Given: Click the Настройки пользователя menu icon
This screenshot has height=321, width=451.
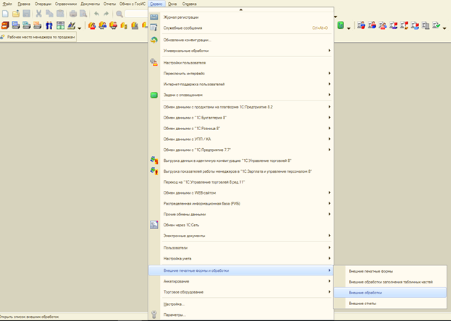Looking at the screenshot, I should pos(154,62).
